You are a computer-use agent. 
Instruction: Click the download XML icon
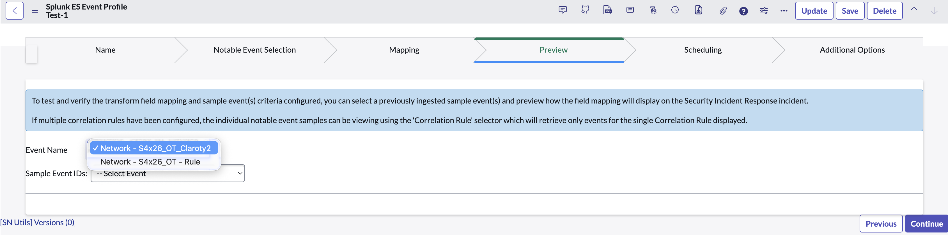click(699, 10)
